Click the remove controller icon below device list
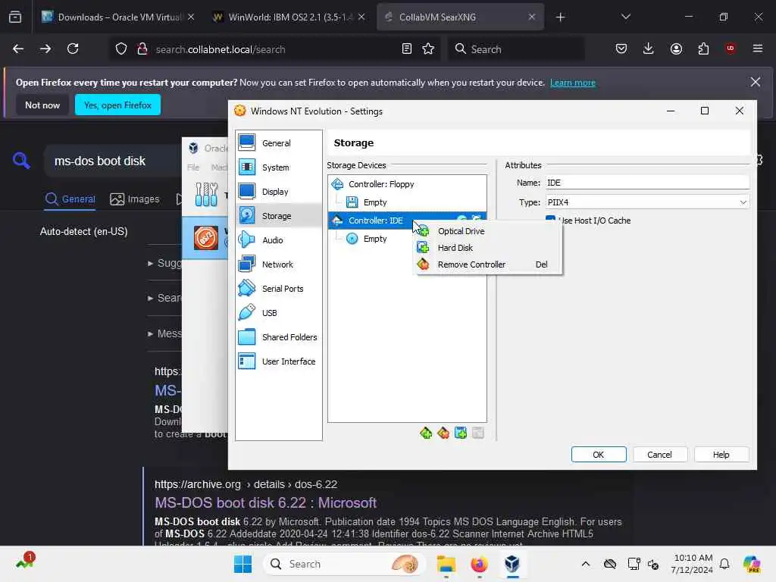 (x=443, y=433)
